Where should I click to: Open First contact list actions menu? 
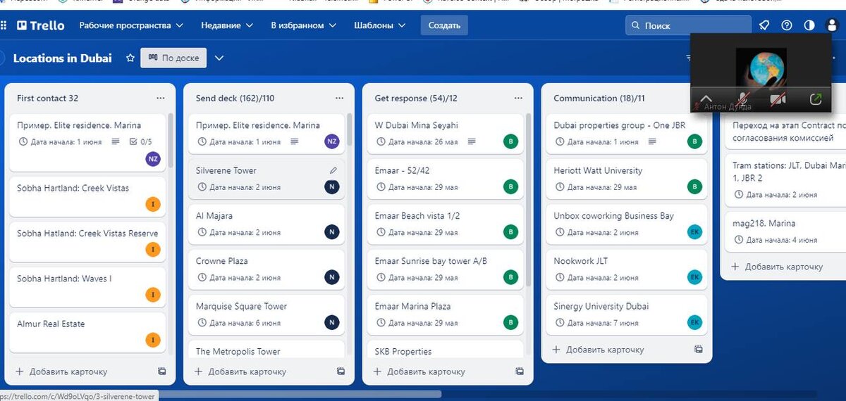161,98
